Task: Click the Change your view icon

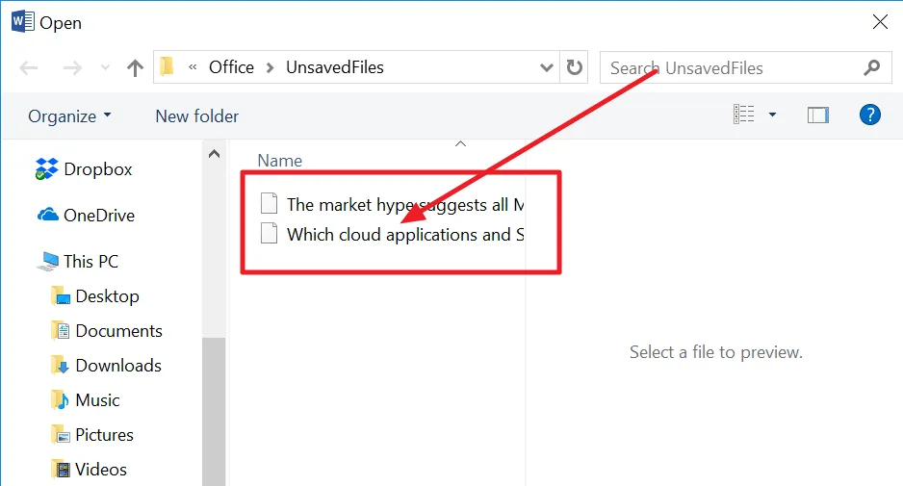Action: [x=743, y=115]
